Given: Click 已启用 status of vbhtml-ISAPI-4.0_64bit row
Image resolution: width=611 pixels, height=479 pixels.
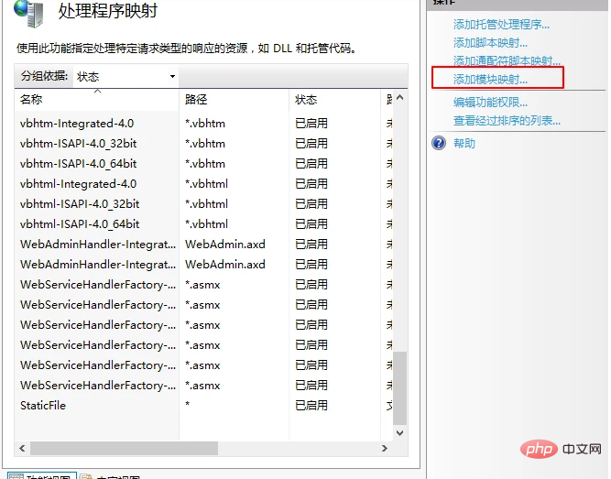Looking at the screenshot, I should click(311, 224).
